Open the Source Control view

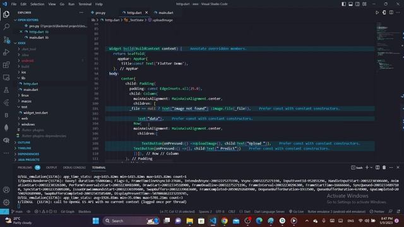pyautogui.click(x=6, y=39)
